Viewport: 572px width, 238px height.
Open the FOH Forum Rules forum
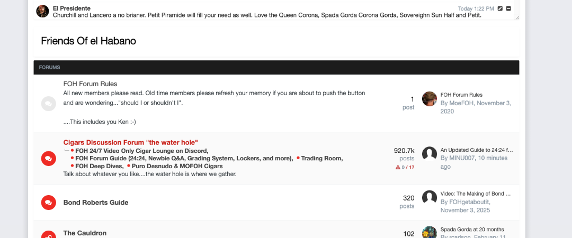point(90,84)
